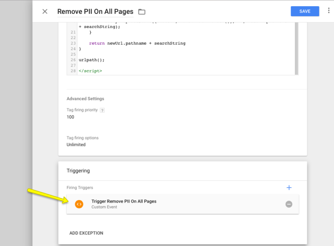Click the 'urlpath();' line in the code editor
This screenshot has height=246, width=334.
pos(91,60)
